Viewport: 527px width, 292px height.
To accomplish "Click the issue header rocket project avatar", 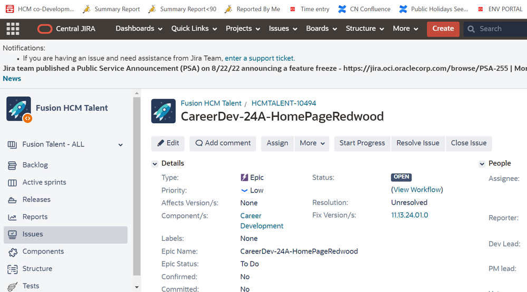I will [164, 111].
